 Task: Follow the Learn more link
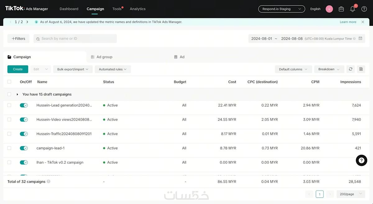[x=348, y=22]
